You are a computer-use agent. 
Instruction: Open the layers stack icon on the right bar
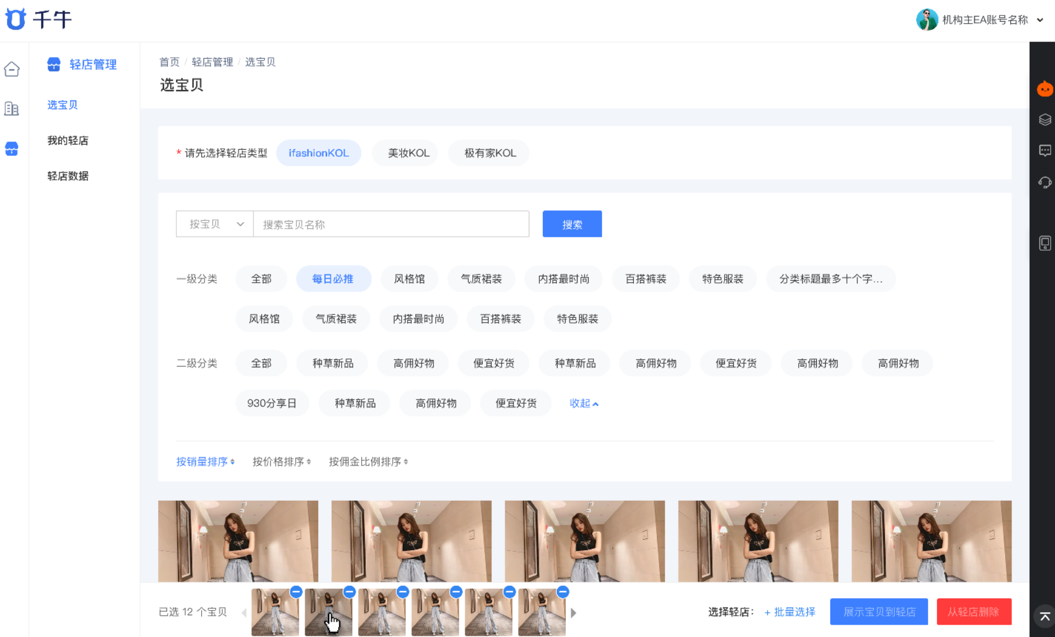click(1045, 120)
